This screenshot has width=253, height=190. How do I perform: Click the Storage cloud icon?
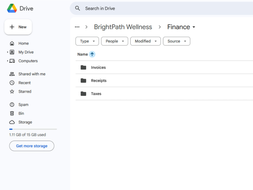tap(12, 122)
